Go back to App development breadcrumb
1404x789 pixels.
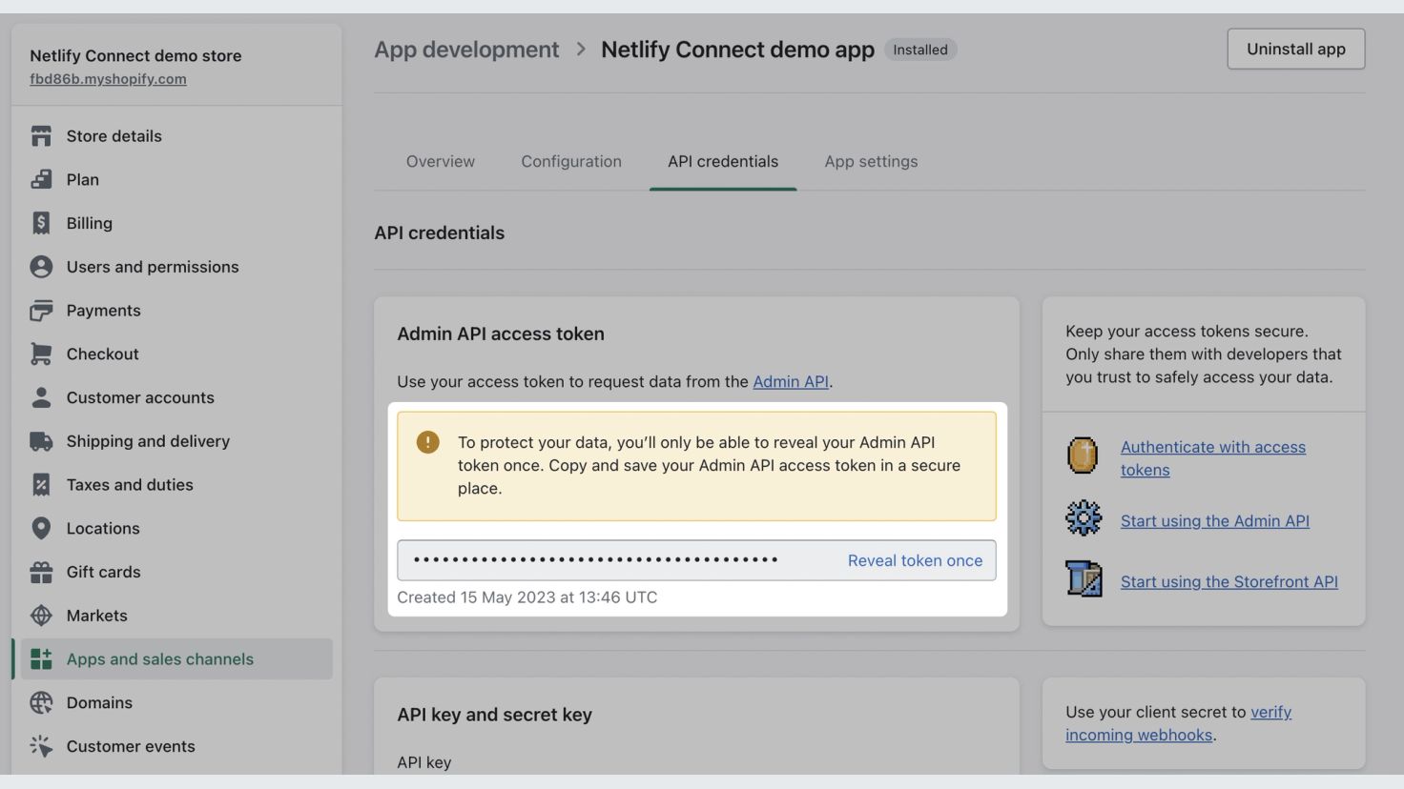[466, 50]
